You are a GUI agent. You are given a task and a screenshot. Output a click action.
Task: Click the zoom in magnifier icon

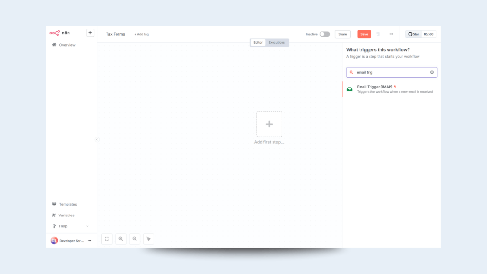point(121,239)
